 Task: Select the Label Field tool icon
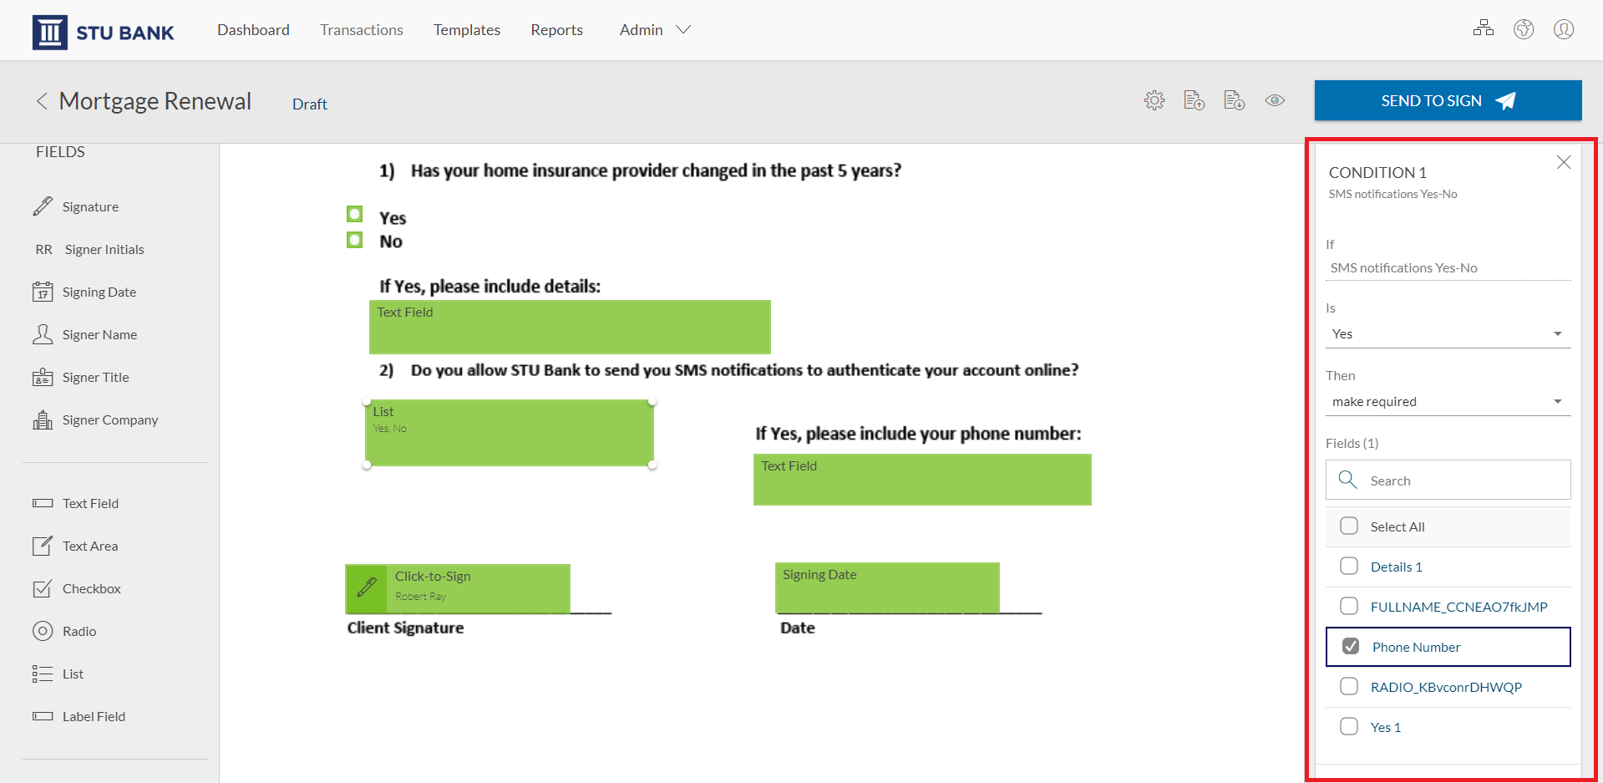(43, 716)
